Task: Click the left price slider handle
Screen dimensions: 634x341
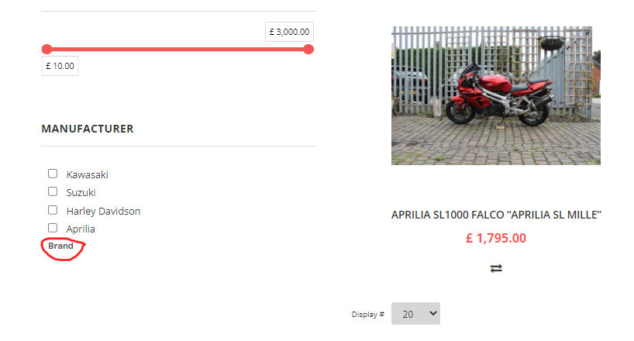Action: click(47, 50)
